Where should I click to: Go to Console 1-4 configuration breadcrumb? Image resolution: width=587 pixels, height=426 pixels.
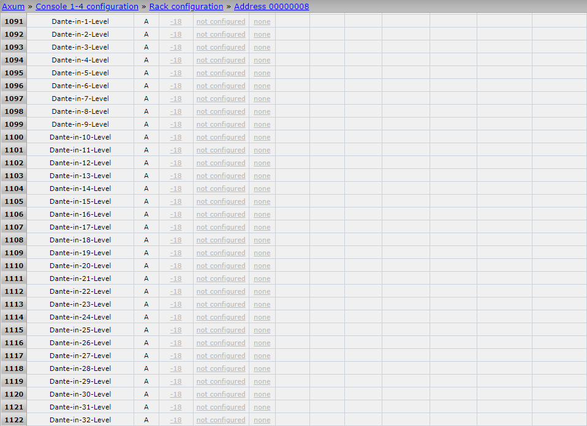click(x=87, y=7)
